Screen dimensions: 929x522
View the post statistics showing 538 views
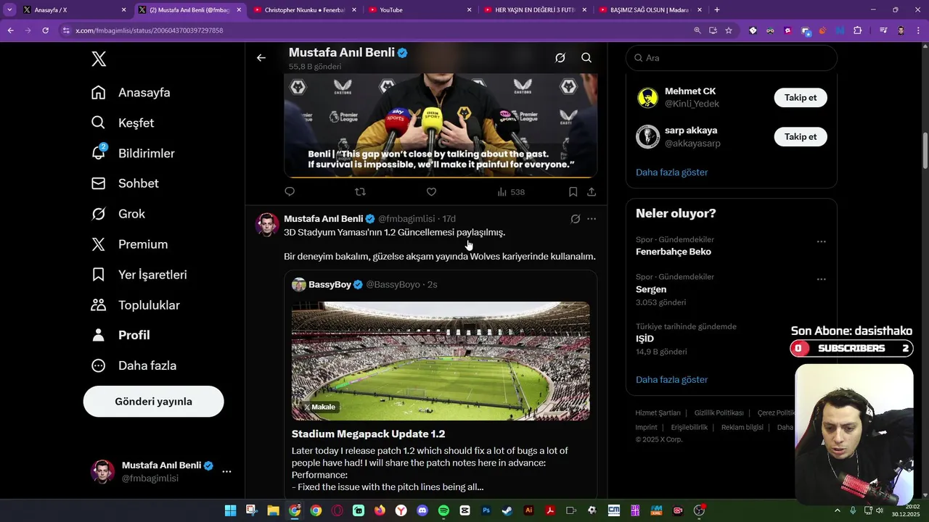click(511, 192)
